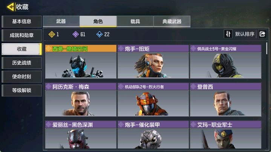Image resolution: width=271 pixels, height=152 pixels.
Task: Select the 西弗-绝境空间 character card
Action: tap(81, 61)
